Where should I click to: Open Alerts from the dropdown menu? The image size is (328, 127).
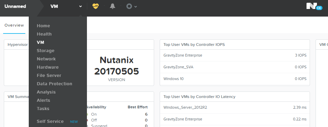tap(44, 100)
